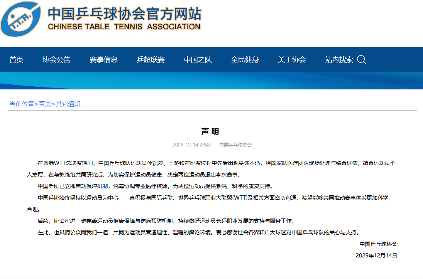Click the 站内搜索 label in the navbar

coord(339,60)
